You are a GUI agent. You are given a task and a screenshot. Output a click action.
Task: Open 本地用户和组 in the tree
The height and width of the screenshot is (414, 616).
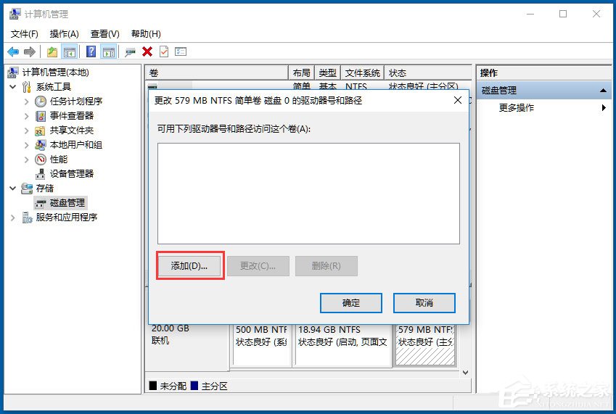click(x=76, y=145)
